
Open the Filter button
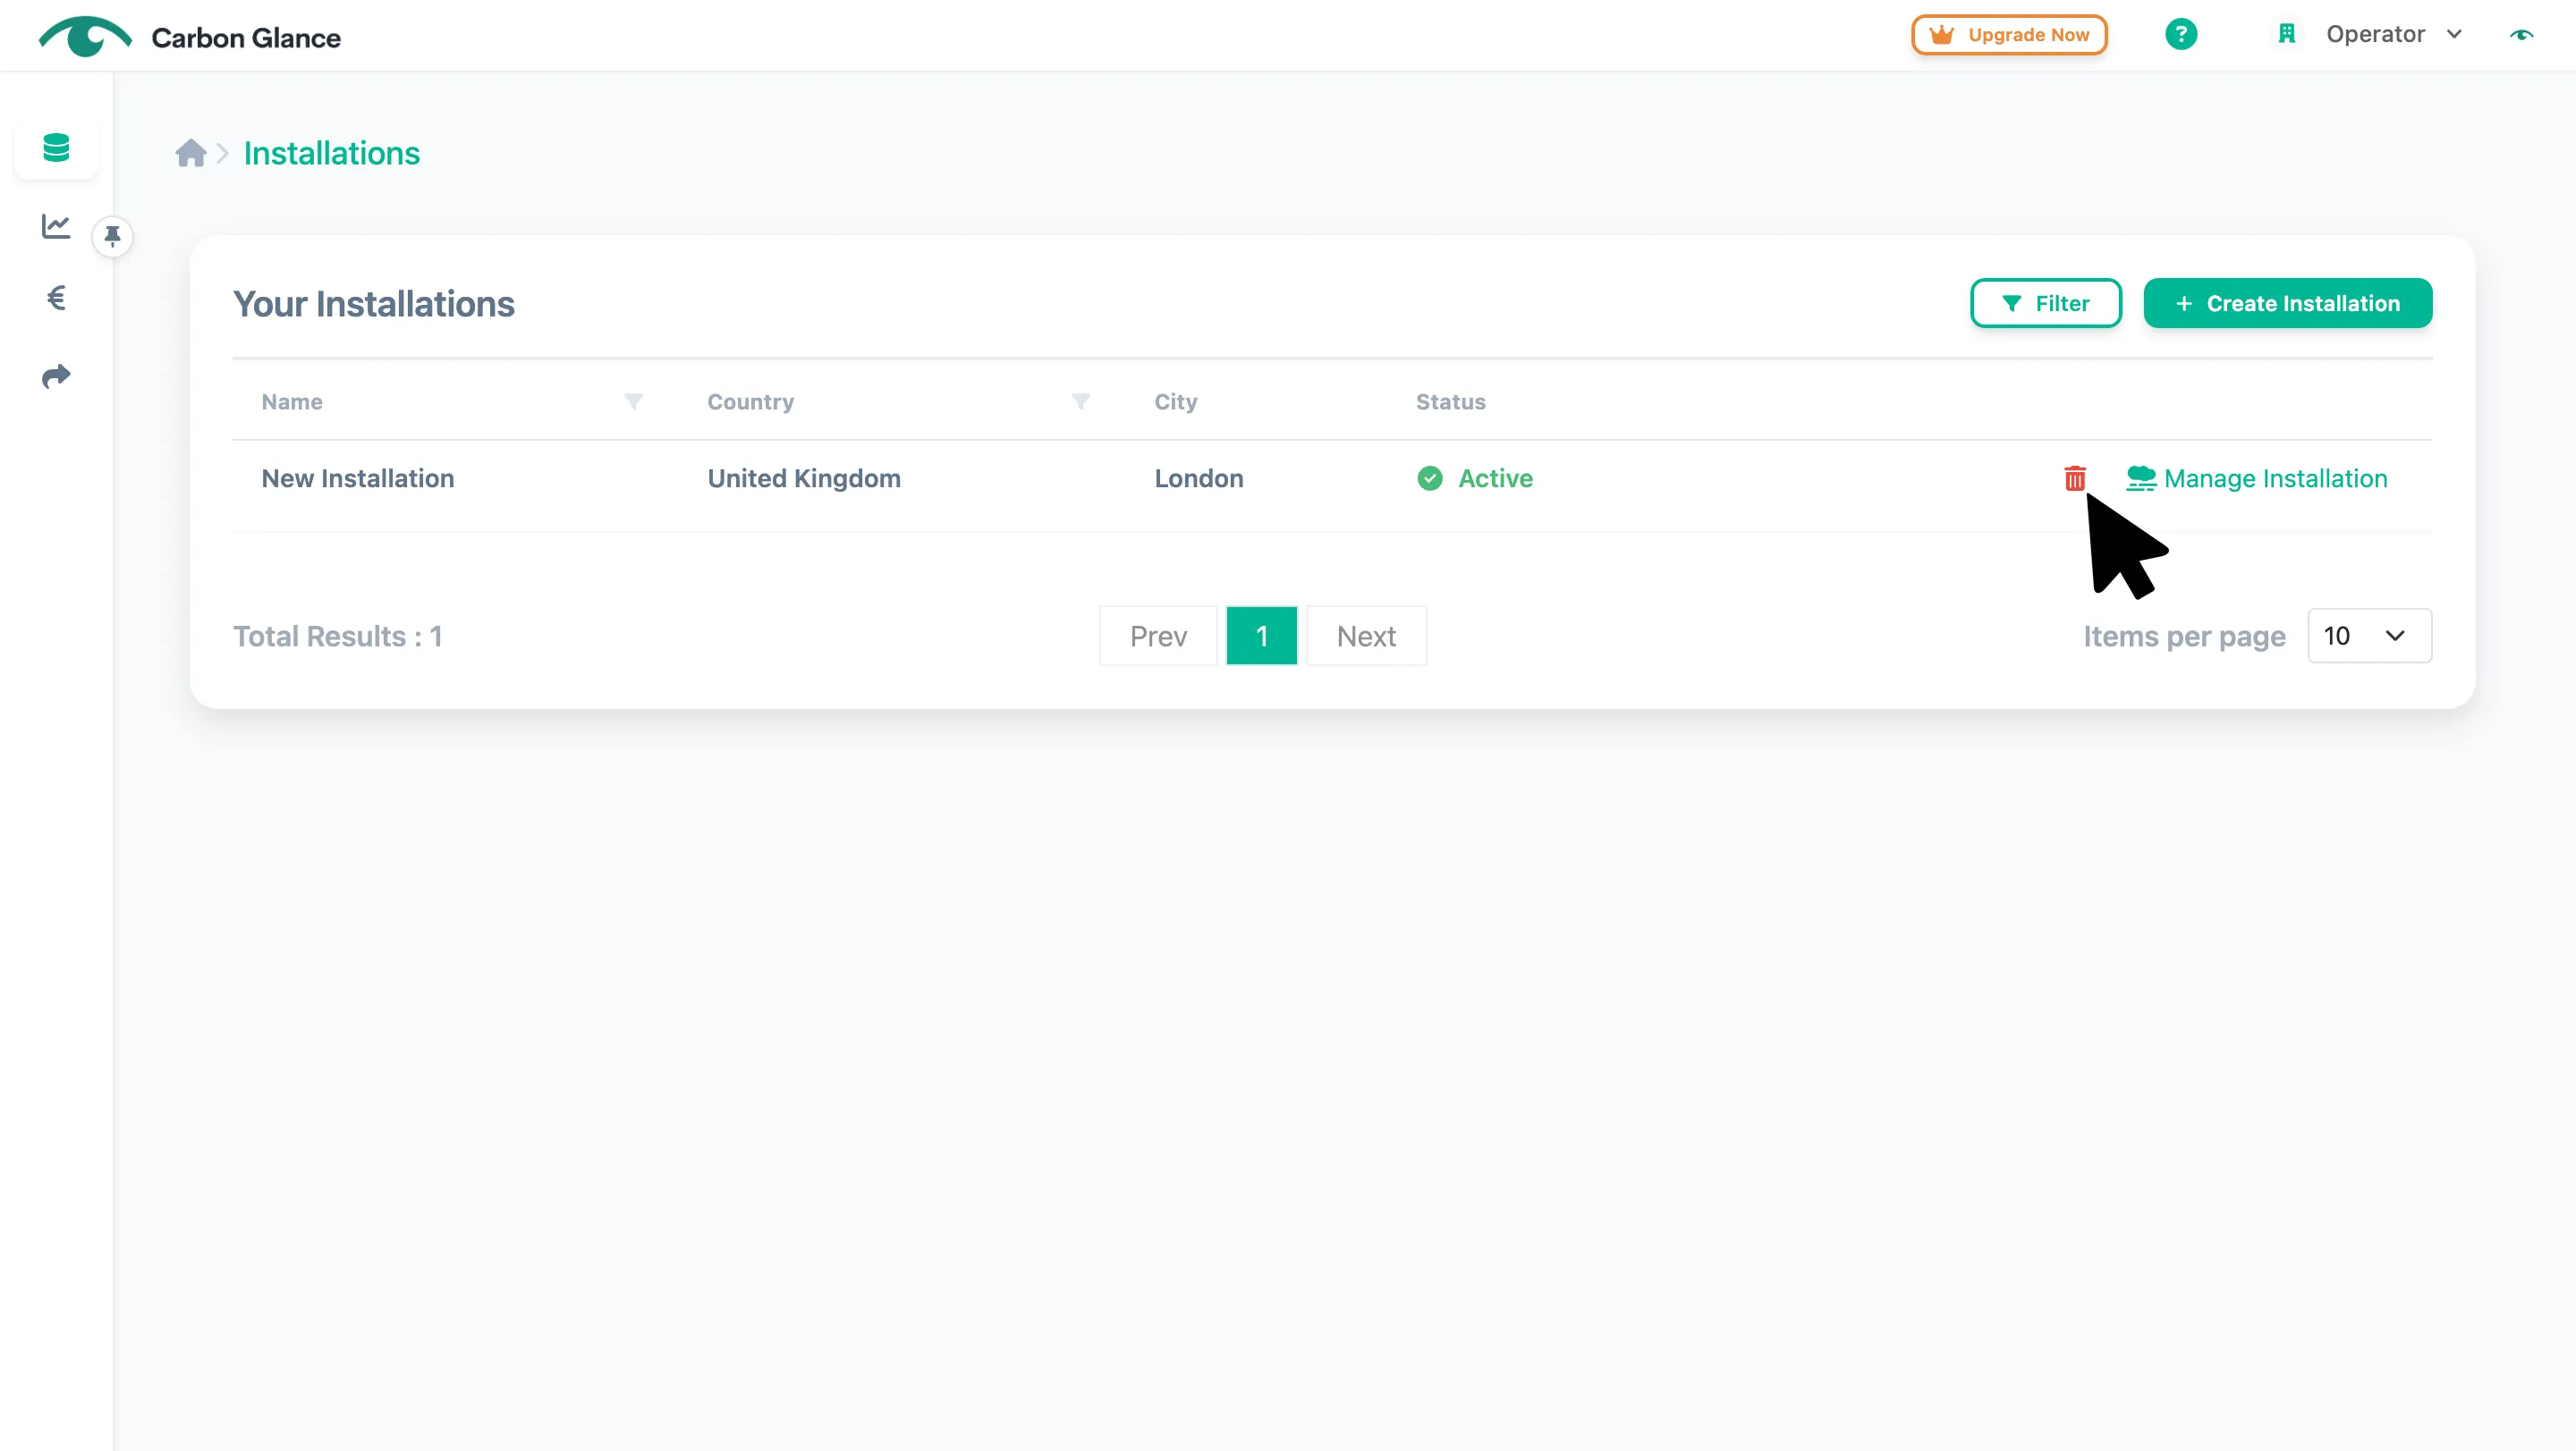pos(2045,303)
